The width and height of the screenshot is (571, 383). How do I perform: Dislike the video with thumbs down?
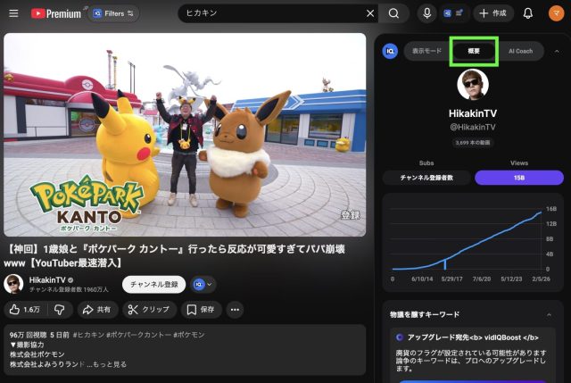click(59, 310)
